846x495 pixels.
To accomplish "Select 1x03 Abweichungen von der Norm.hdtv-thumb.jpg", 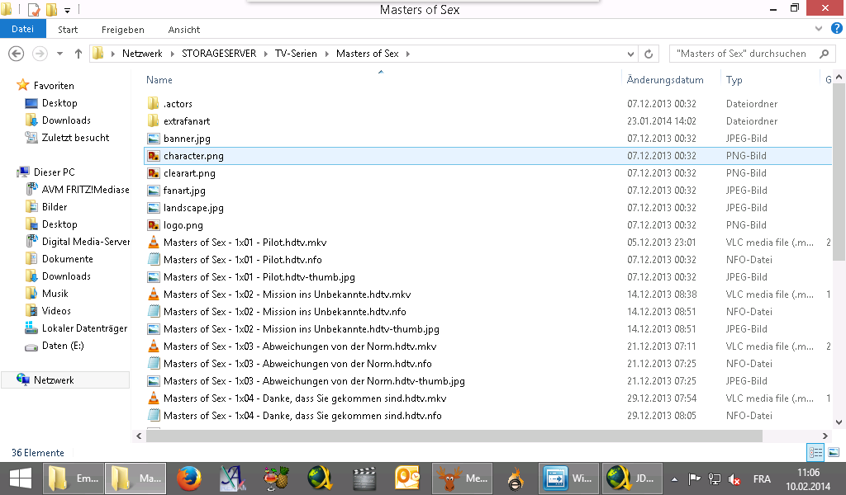I will 314,381.
